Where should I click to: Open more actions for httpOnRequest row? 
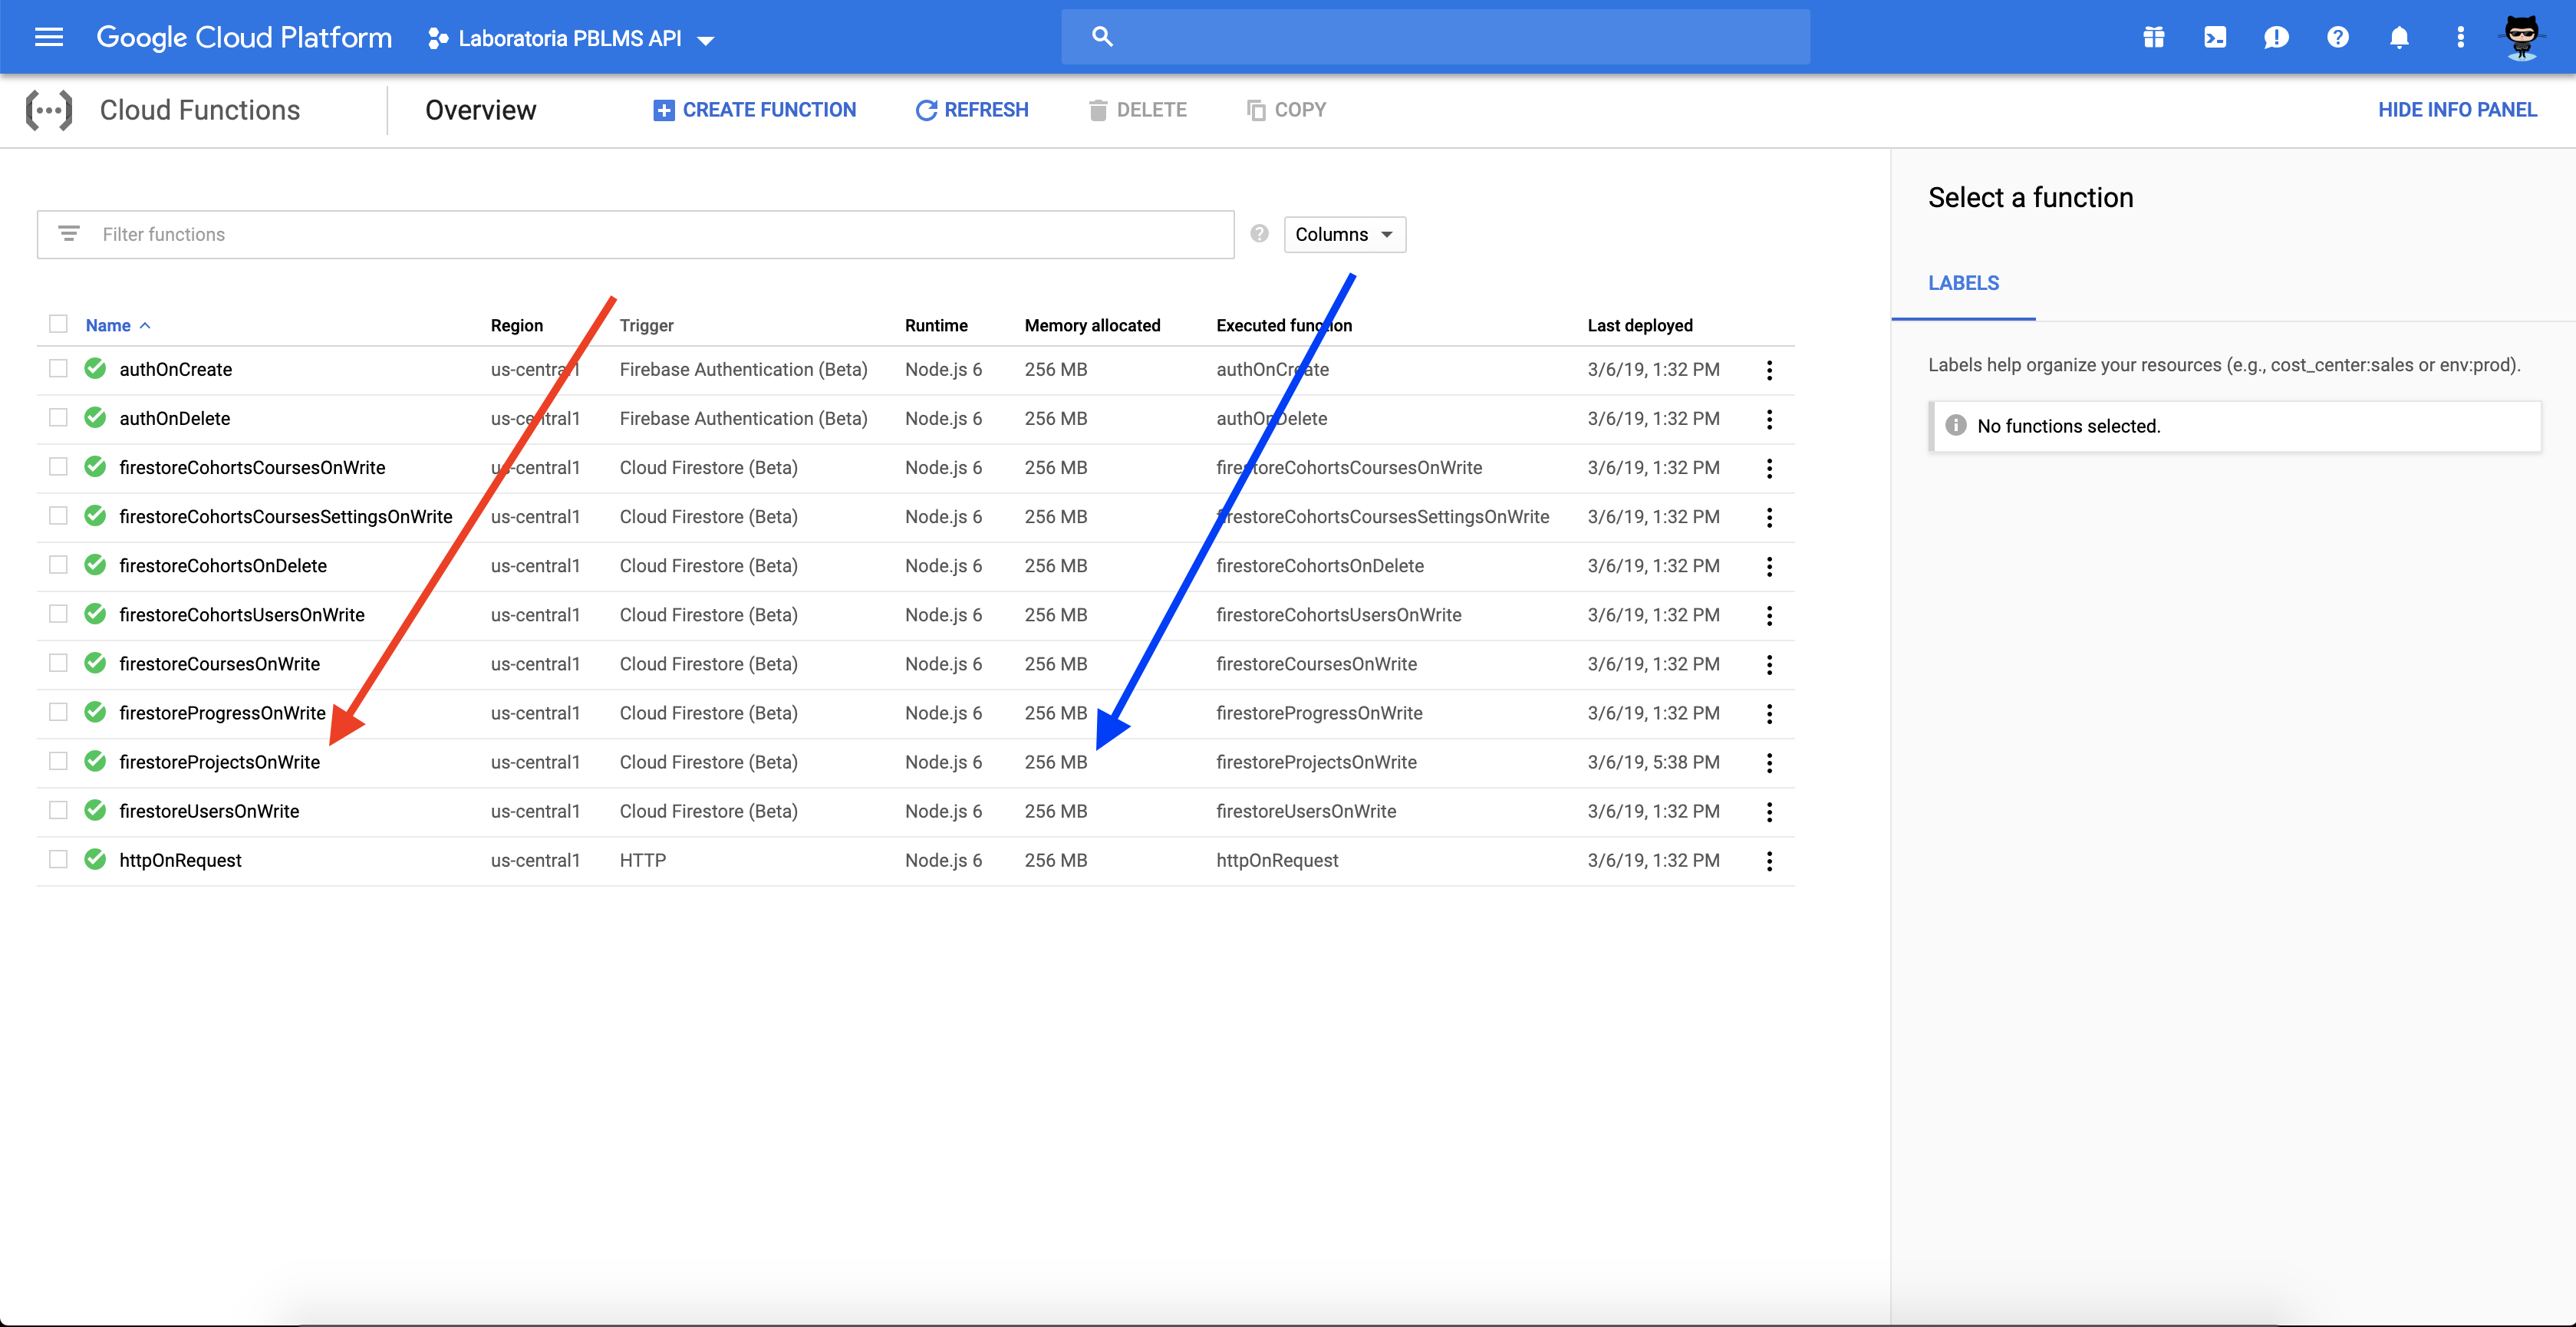pos(1769,861)
